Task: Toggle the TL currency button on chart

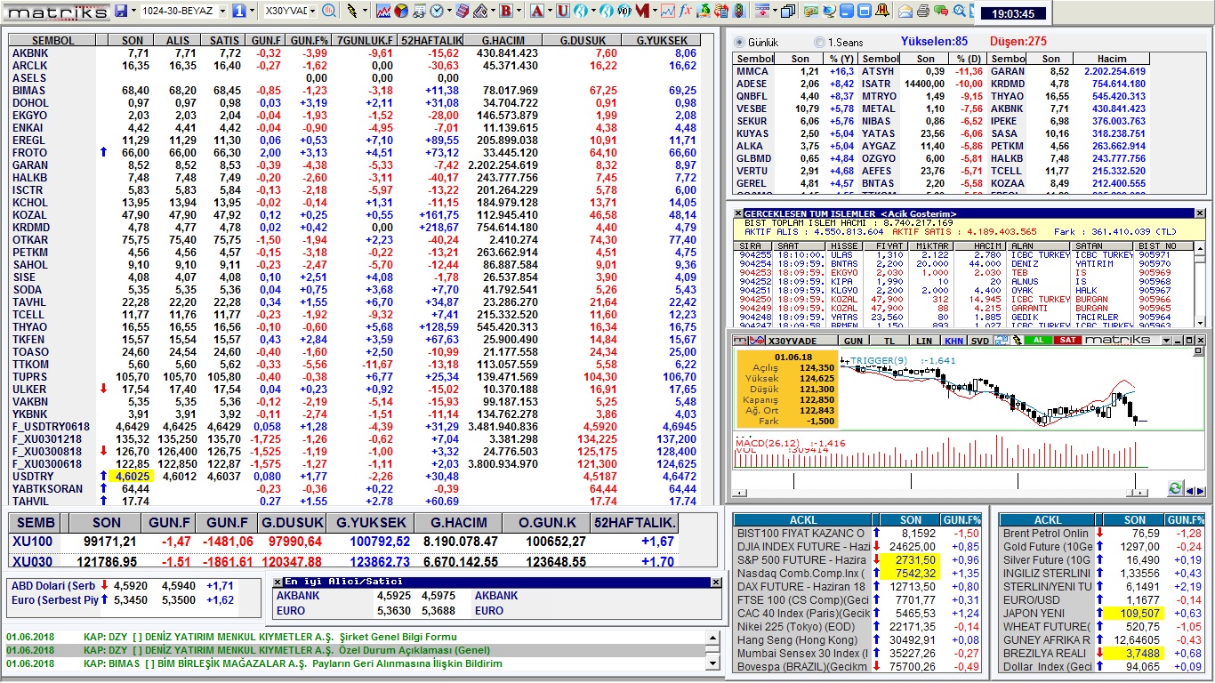Action: tap(889, 341)
